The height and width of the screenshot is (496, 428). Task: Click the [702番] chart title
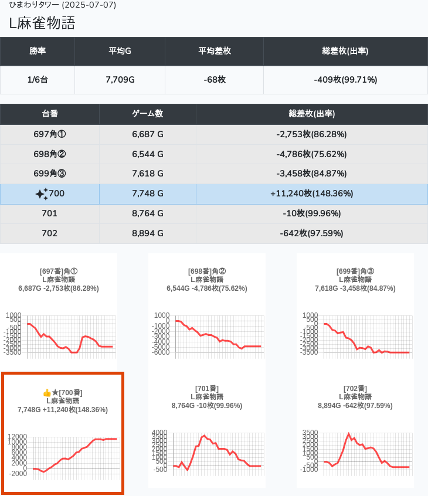(355, 389)
